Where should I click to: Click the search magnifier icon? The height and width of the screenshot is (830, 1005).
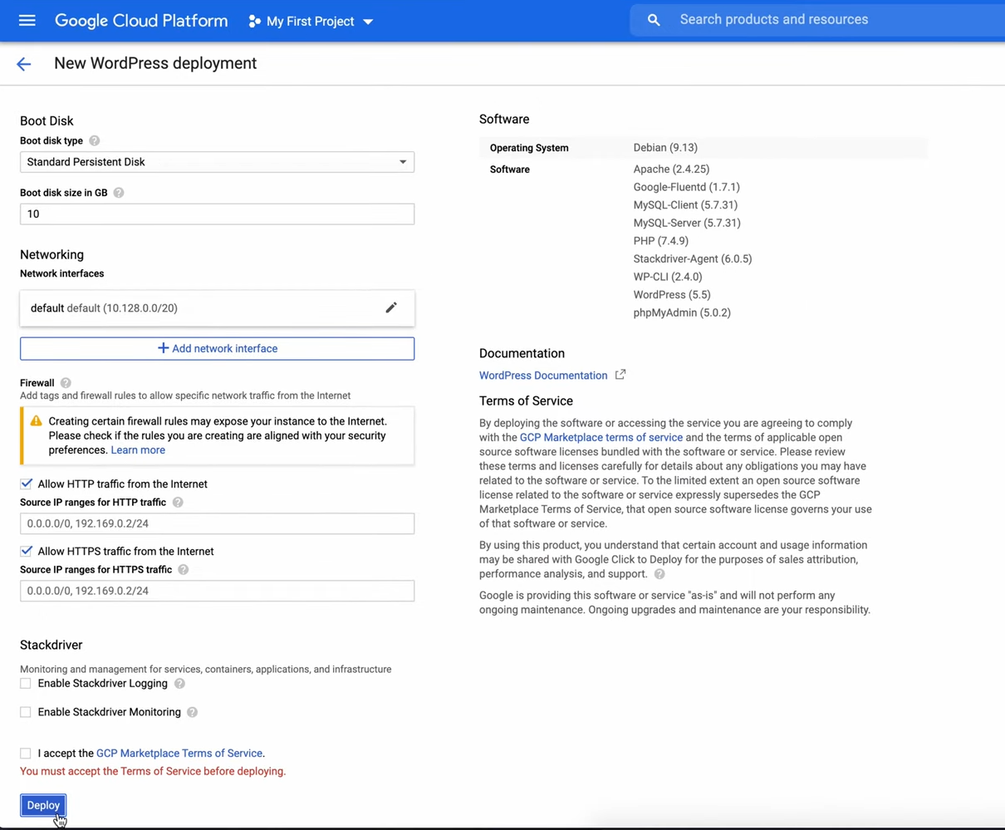pos(654,20)
